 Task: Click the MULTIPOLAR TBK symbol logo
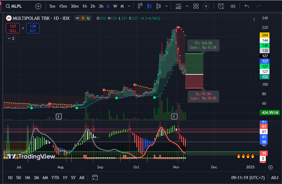(9, 18)
